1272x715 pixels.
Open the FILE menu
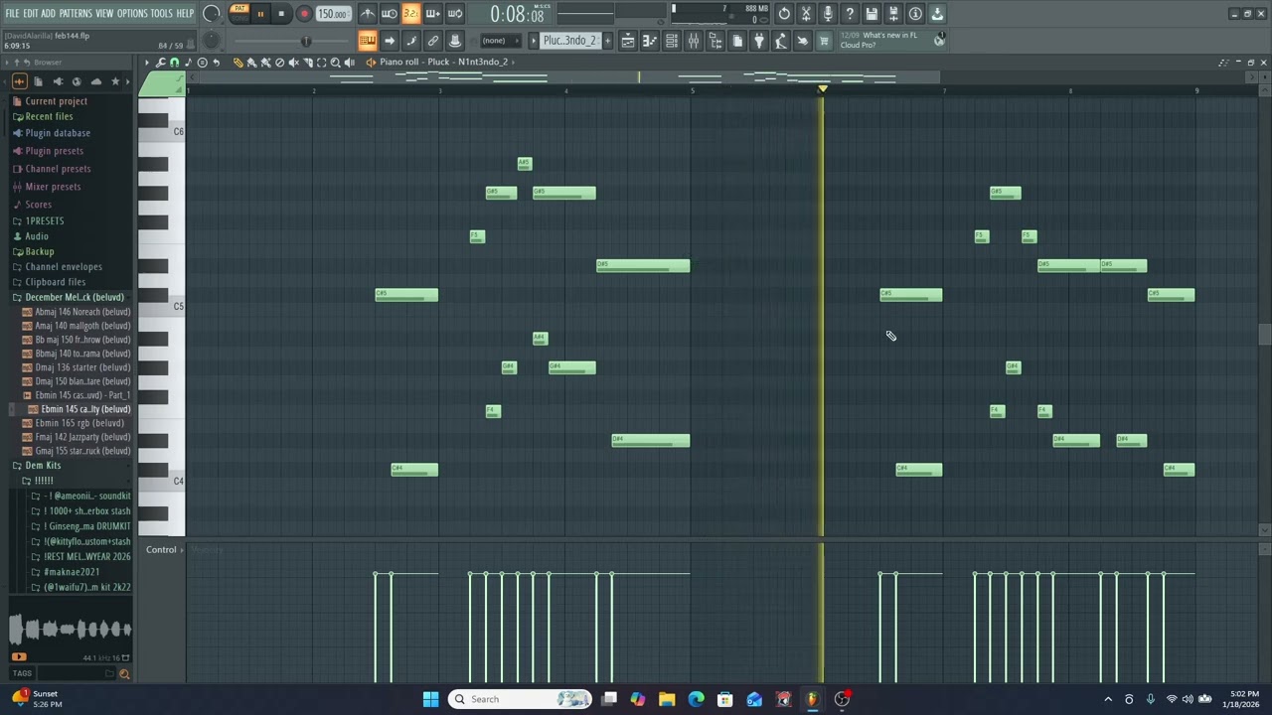(13, 13)
